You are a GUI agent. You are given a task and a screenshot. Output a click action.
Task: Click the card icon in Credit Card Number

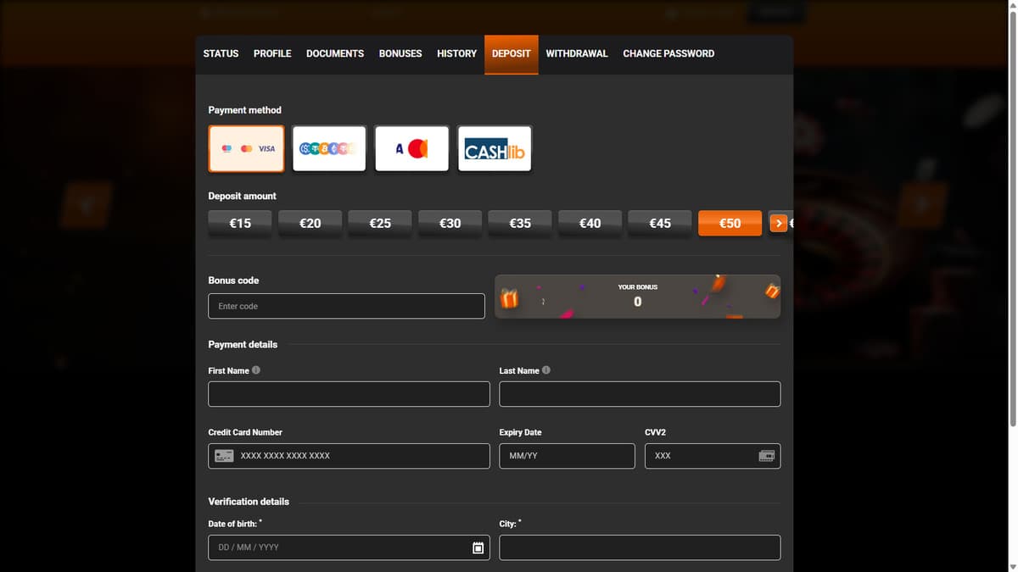pos(224,456)
